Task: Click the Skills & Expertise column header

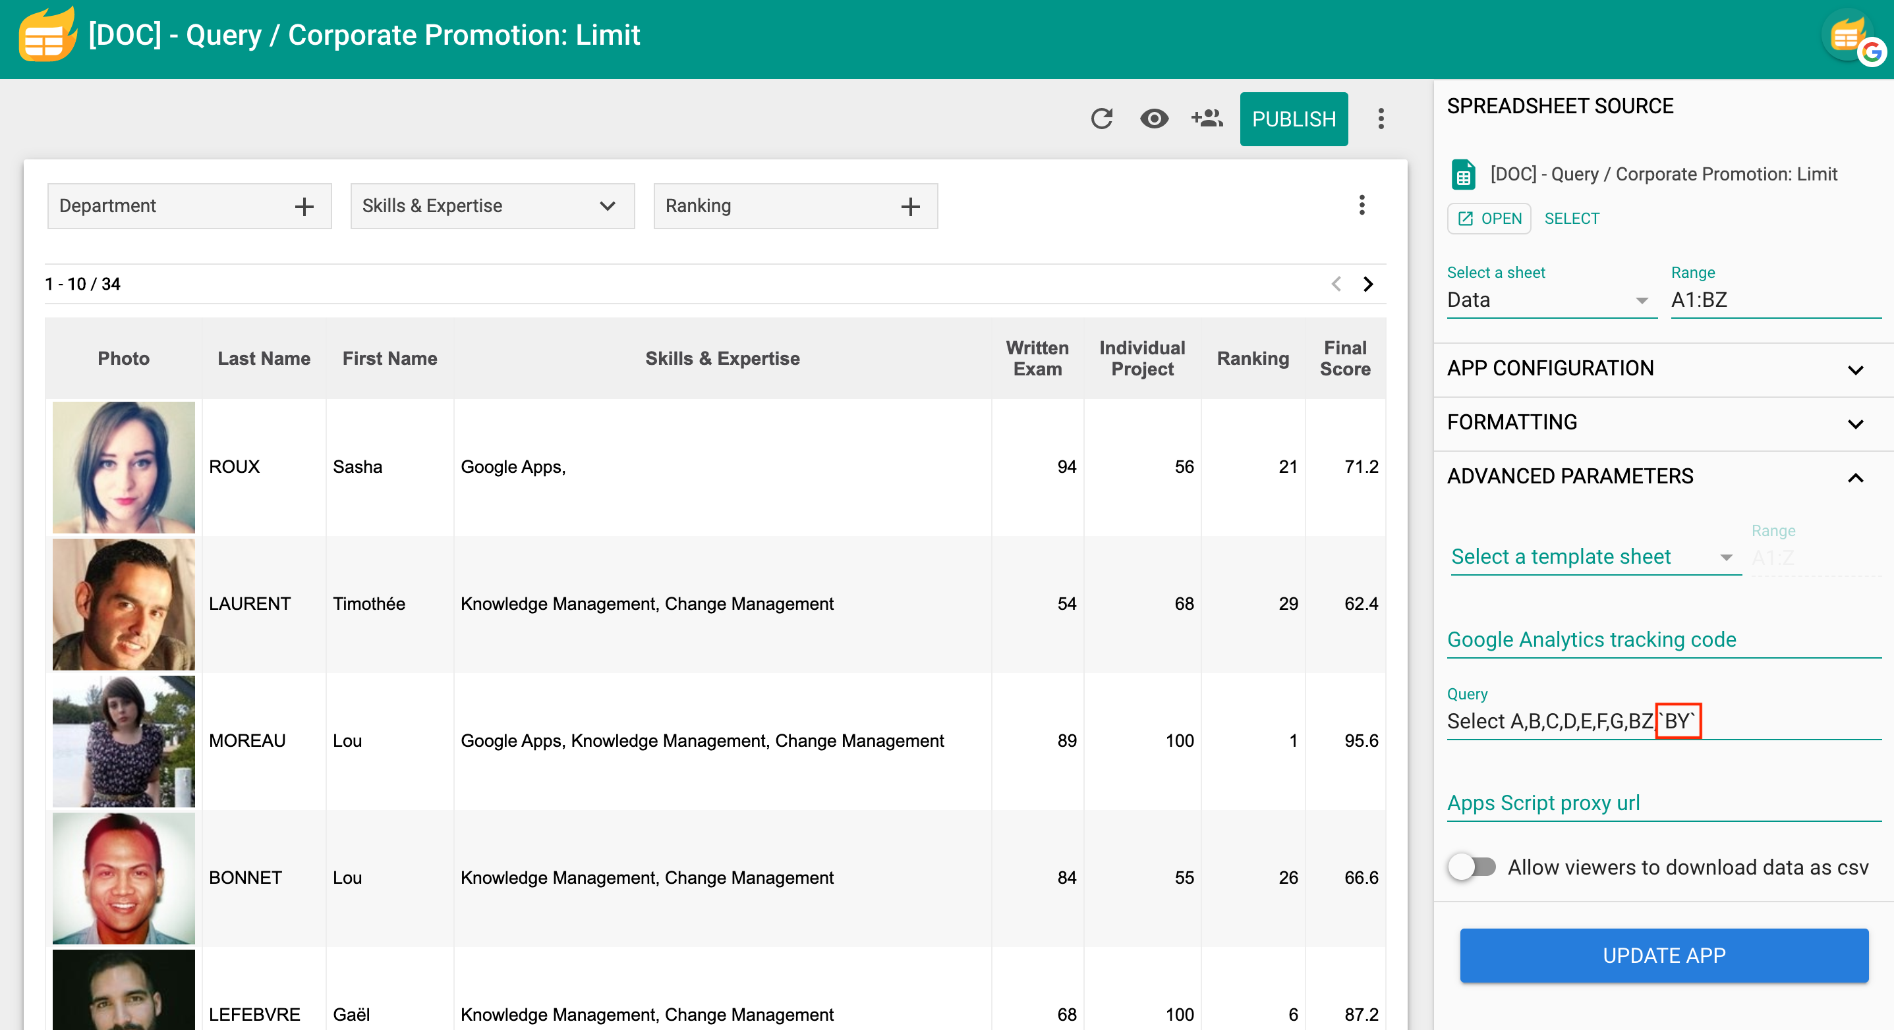Action: tap(722, 358)
